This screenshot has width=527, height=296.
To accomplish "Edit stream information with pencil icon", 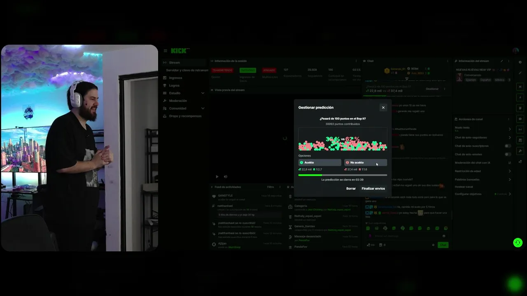I will coord(501,61).
